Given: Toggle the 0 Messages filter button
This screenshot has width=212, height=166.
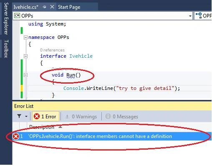Looking at the screenshot, I should coord(122,117).
